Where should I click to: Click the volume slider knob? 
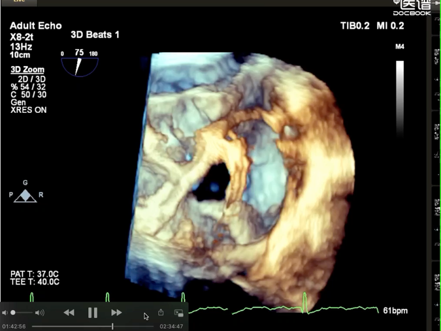[13, 313]
